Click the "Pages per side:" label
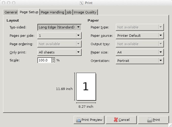The image size is (172, 127). pos(22,36)
